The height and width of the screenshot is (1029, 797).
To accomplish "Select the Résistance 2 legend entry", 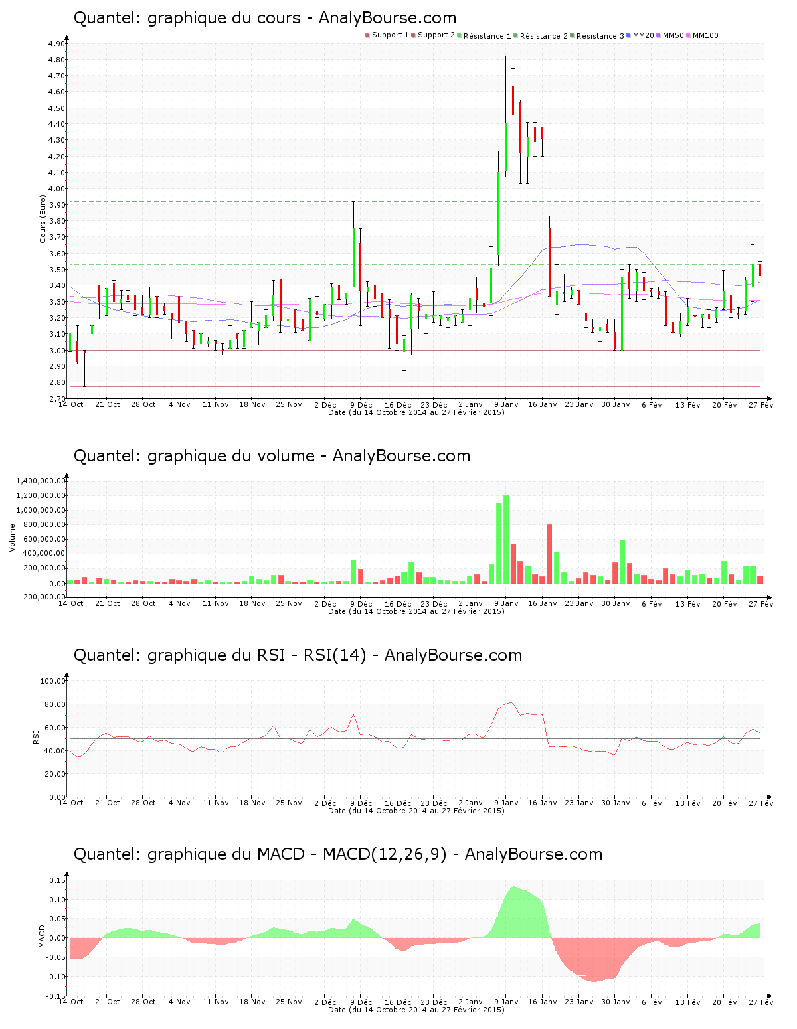I will (x=541, y=36).
